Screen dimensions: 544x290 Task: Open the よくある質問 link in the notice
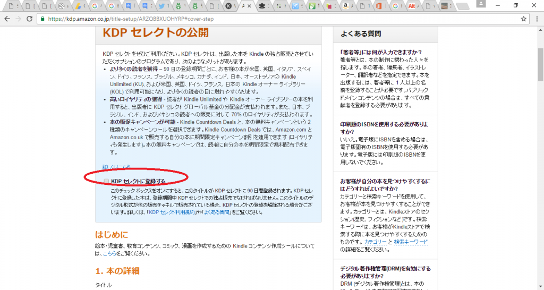pyautogui.click(x=217, y=212)
